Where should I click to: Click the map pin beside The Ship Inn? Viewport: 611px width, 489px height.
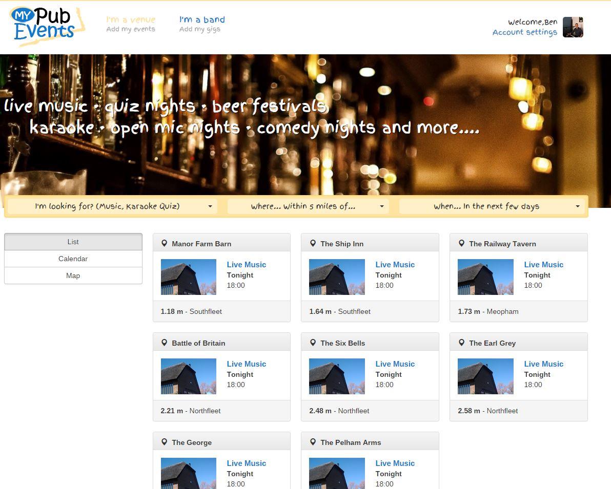(313, 243)
